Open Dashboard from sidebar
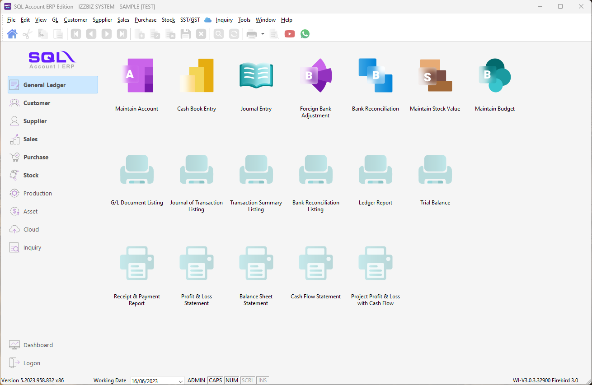The image size is (592, 385). [53, 345]
